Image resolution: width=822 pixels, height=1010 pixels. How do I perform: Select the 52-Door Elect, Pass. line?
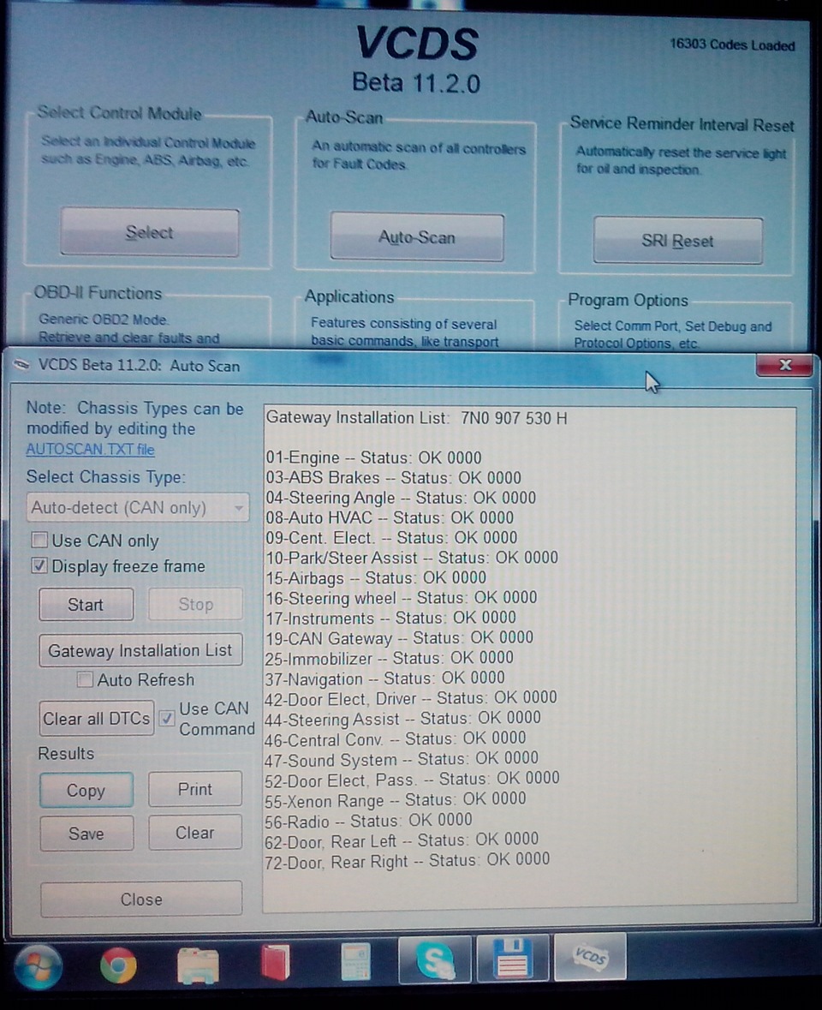pos(412,779)
